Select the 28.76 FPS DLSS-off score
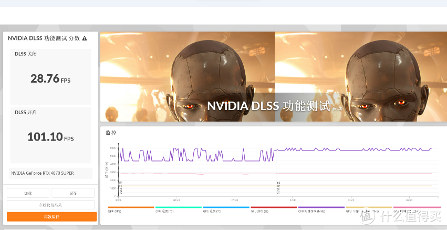The height and width of the screenshot is (230, 447). [50, 78]
